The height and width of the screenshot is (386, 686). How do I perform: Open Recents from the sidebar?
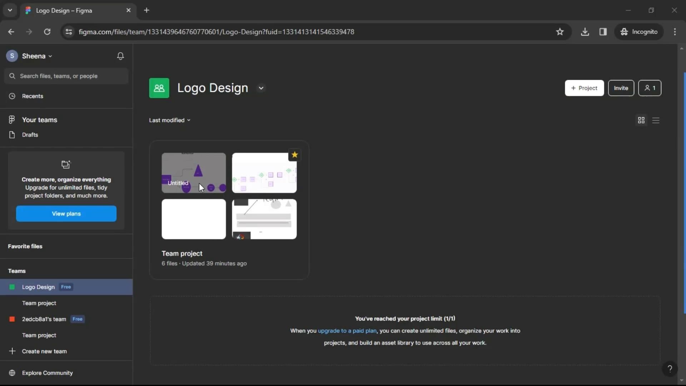coord(32,96)
